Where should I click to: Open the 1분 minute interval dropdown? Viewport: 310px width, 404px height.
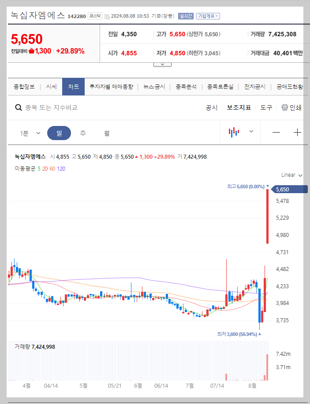coord(29,133)
